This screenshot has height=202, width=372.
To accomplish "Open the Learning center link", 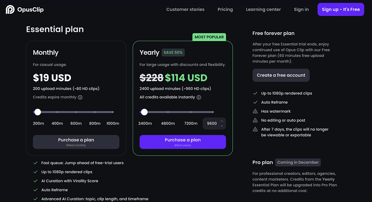I will pos(263,9).
